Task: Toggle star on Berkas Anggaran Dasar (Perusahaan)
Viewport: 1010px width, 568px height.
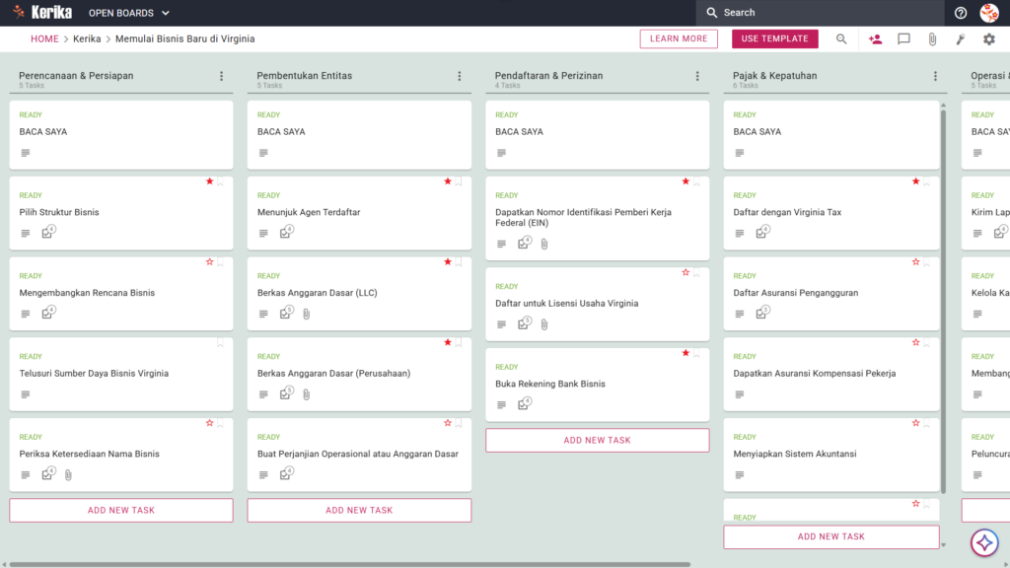Action: 448,342
